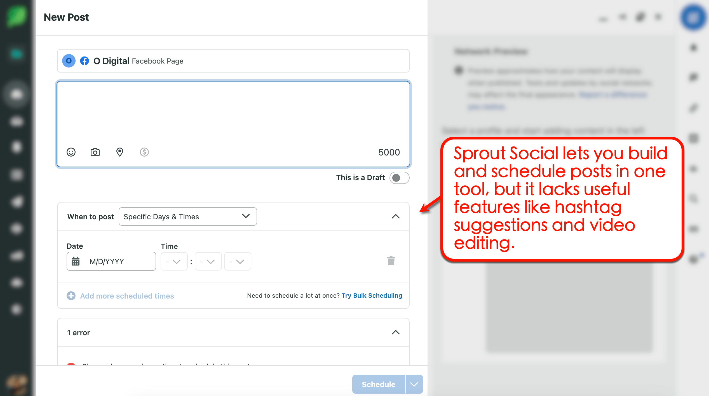Click Try Bulk Scheduling
709x396 pixels.
pos(372,295)
